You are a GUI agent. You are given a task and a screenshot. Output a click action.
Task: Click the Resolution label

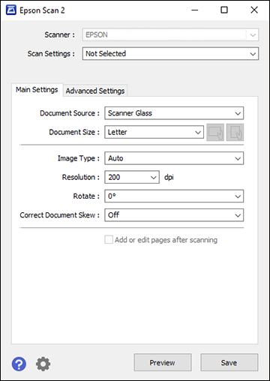click(x=81, y=177)
